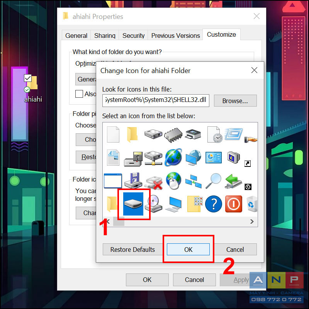Viewport: 309px width, 309px height.
Task: Select the text document with picture icon
Action: [113, 158]
